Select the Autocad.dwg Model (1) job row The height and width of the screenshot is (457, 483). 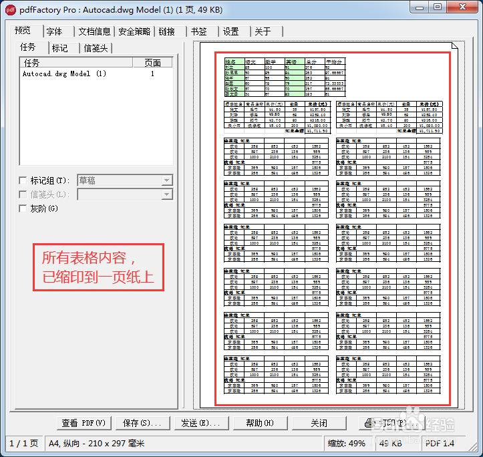click(x=96, y=73)
